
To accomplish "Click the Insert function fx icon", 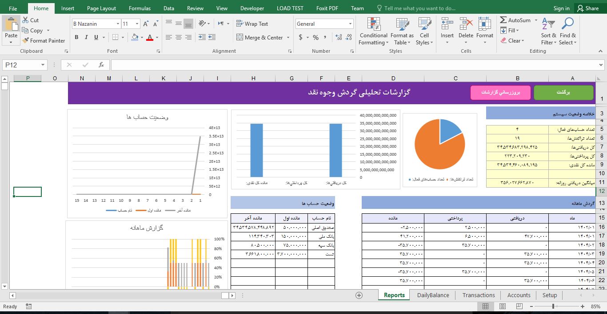I will click(x=101, y=65).
